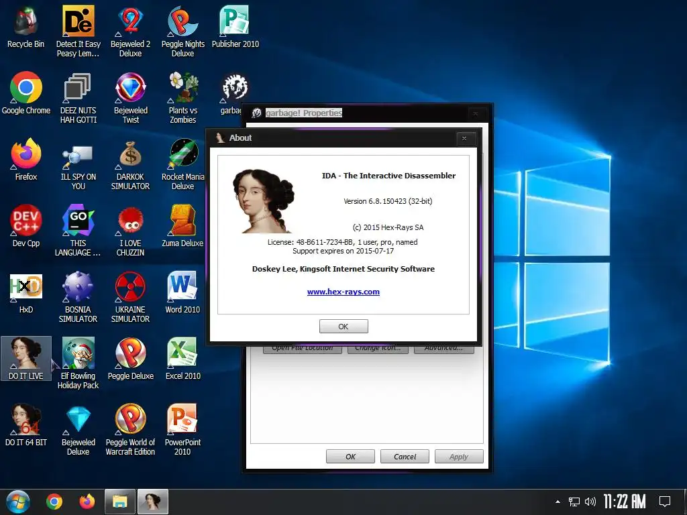The height and width of the screenshot is (515, 687).
Task: Launch Firefox from the taskbar
Action: [x=87, y=502]
